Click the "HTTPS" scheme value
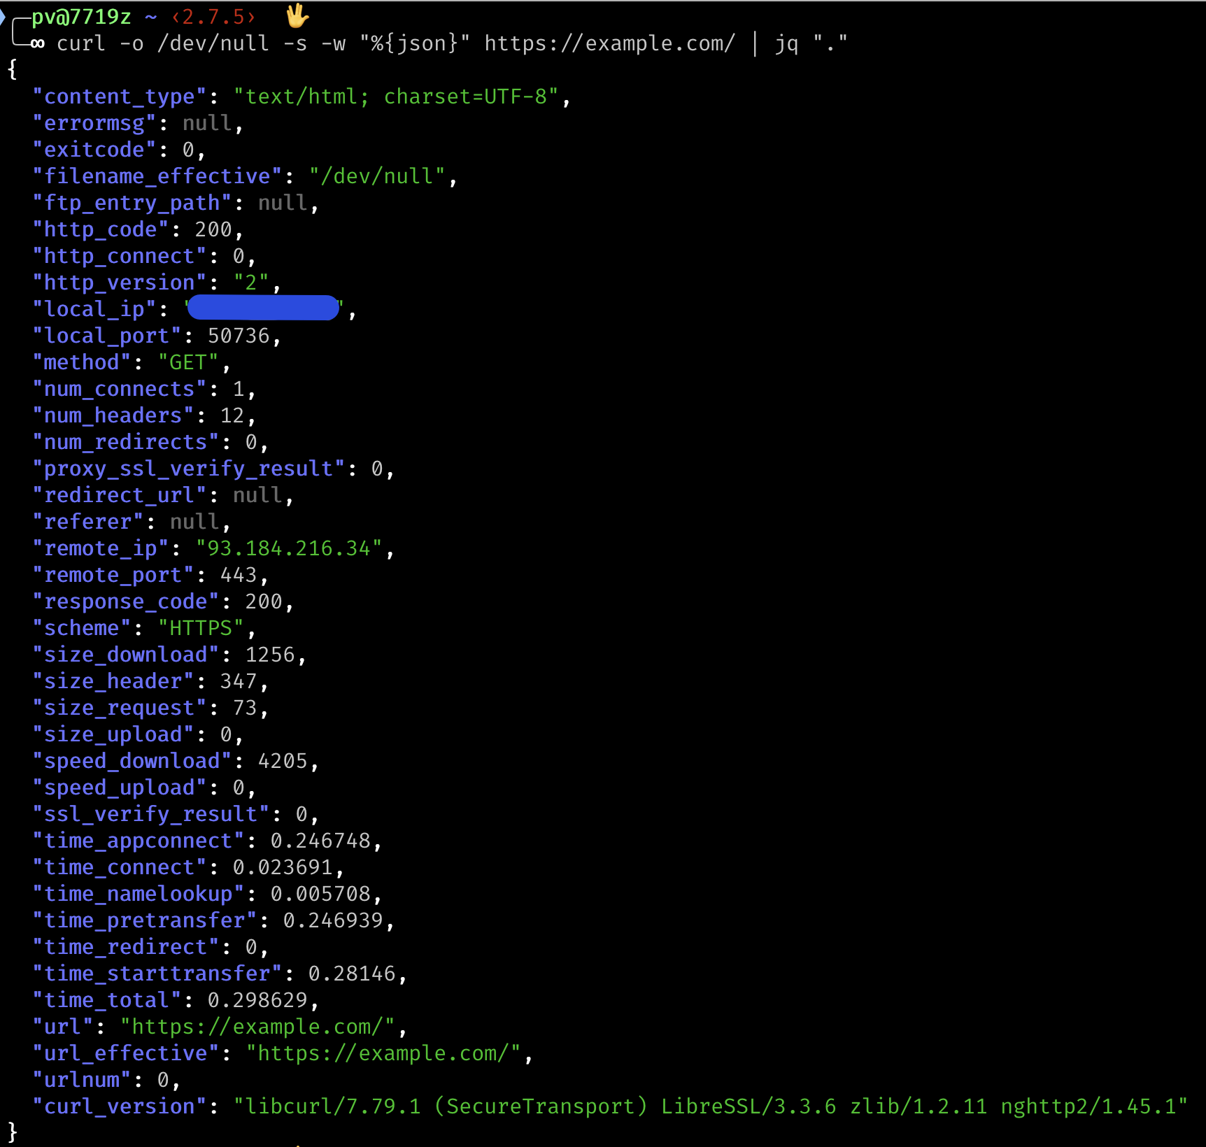This screenshot has width=1206, height=1147. pyautogui.click(x=201, y=628)
